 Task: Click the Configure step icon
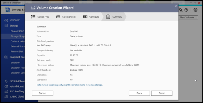click(85, 17)
